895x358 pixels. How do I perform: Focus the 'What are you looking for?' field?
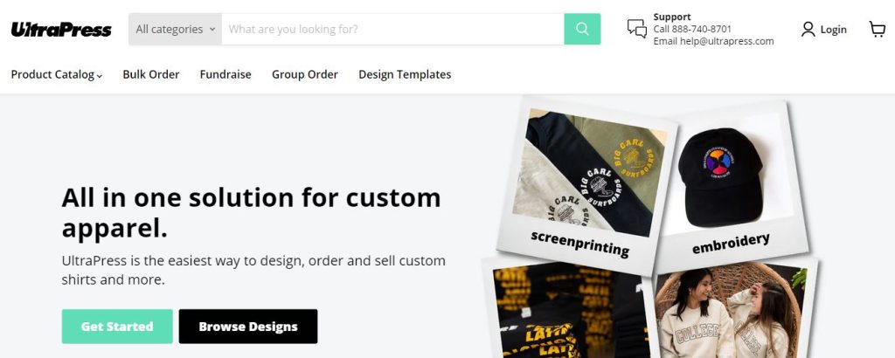click(392, 29)
